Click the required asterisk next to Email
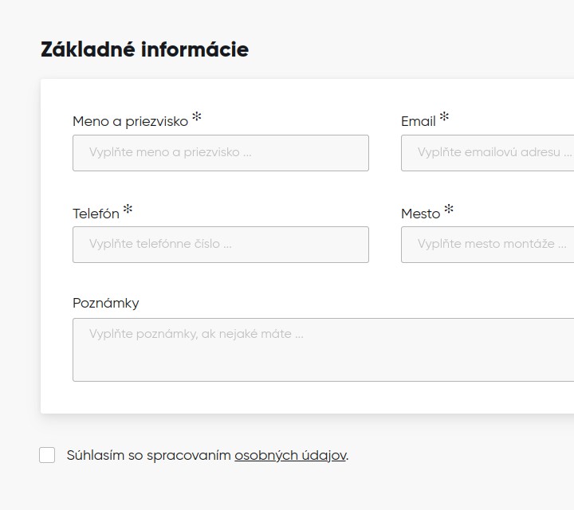 (444, 118)
